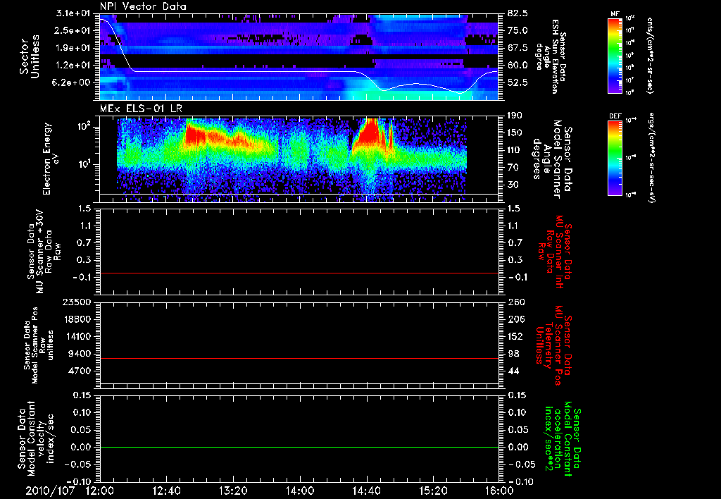
Task: Click the 52.5 sun elevation tick label
Action: tap(518, 82)
